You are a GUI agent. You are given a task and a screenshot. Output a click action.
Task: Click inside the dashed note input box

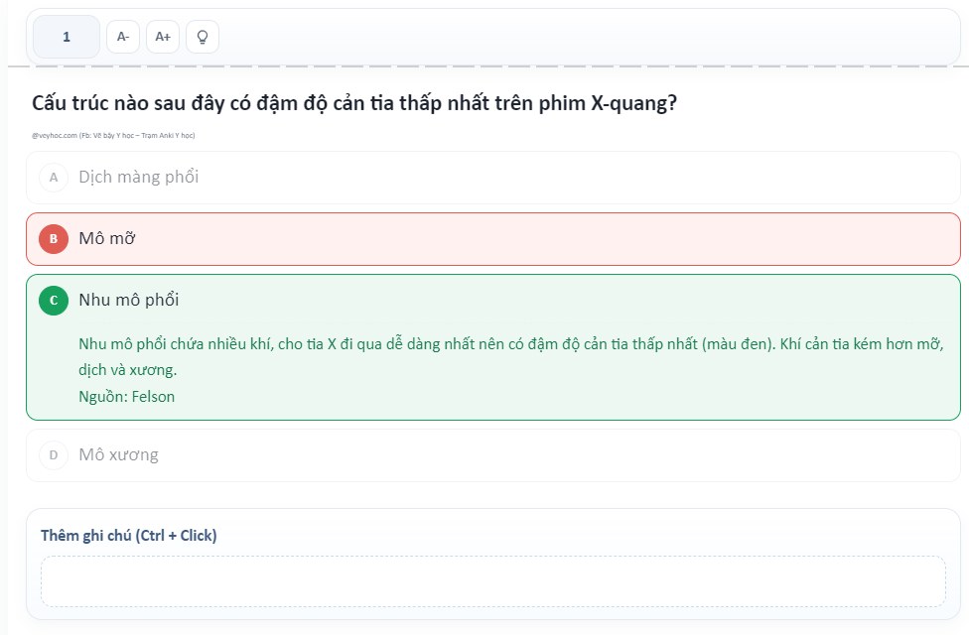tap(492, 581)
